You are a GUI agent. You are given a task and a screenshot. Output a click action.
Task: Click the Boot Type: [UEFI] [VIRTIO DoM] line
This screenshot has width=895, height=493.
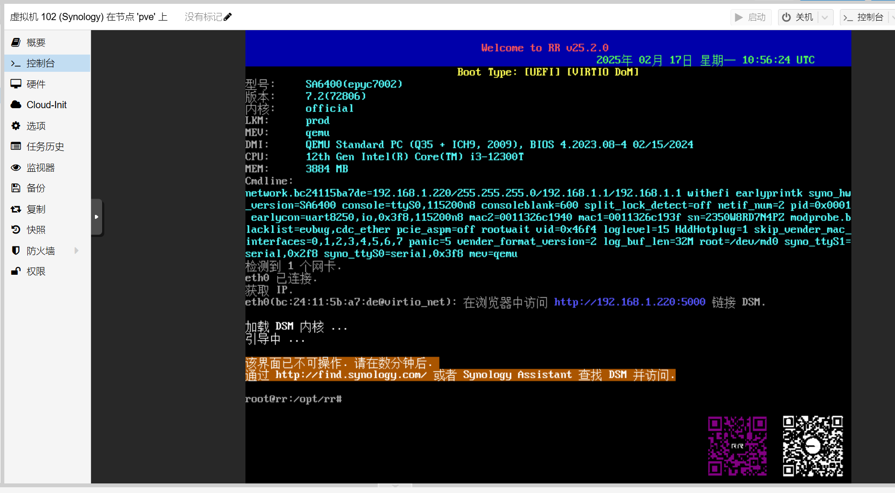click(548, 72)
